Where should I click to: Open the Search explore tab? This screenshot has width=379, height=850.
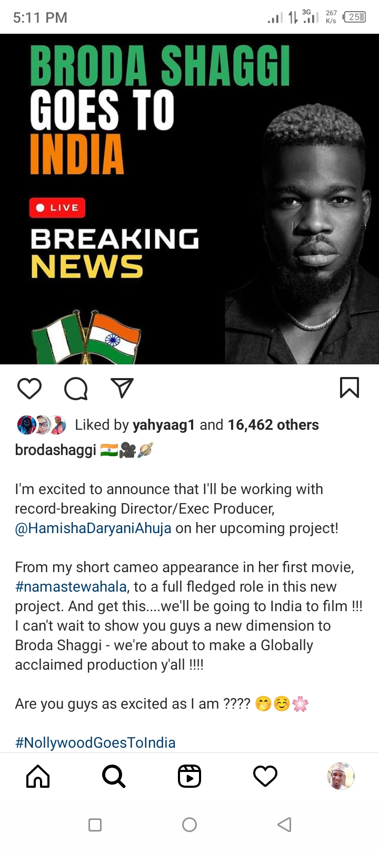click(x=114, y=776)
